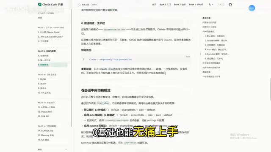Open chapter 16 IDE integration

[x=44, y=140]
